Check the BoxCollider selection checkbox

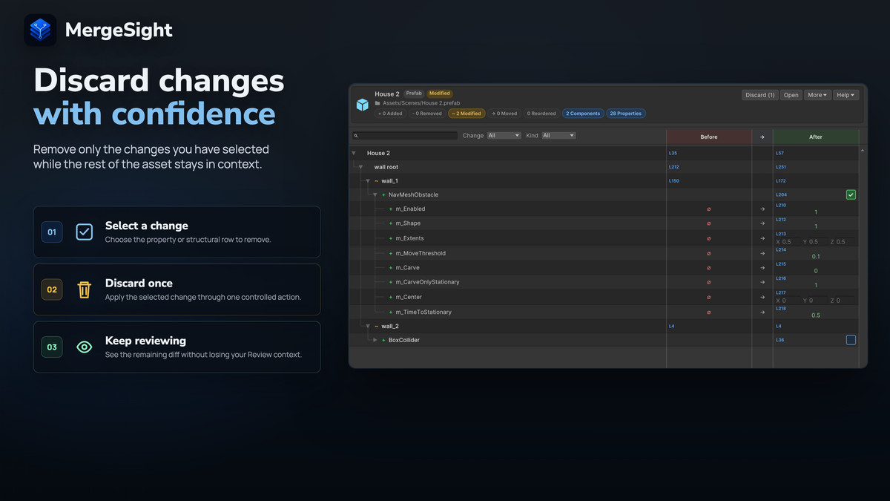pos(851,340)
